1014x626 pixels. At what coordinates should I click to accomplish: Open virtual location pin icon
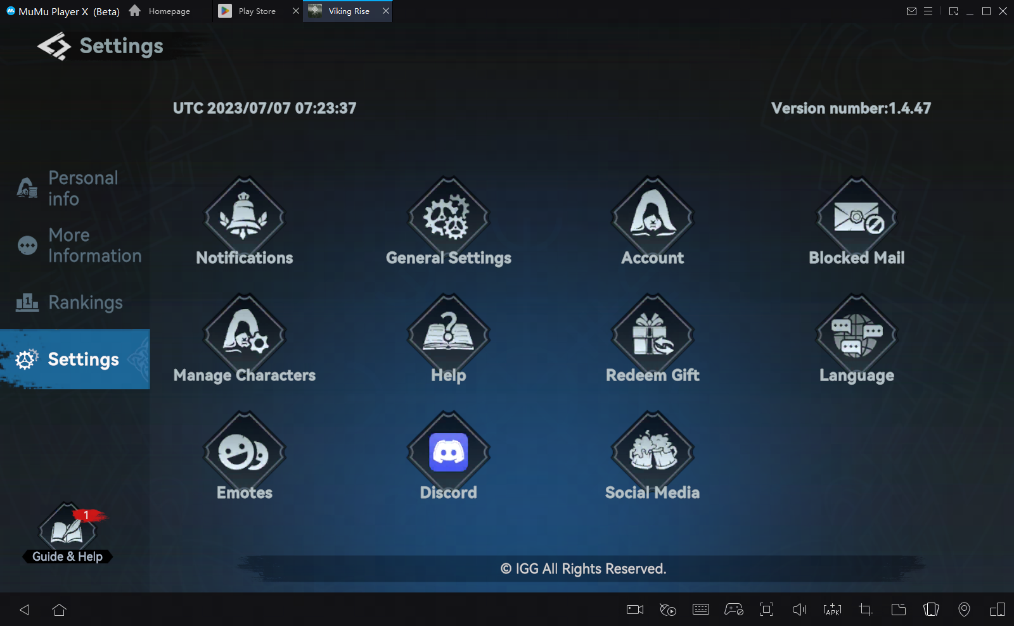964,610
